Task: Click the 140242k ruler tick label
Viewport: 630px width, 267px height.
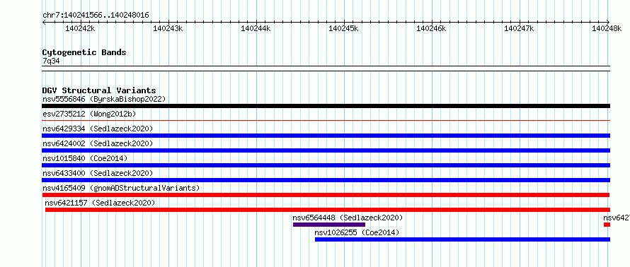Action: click(81, 28)
